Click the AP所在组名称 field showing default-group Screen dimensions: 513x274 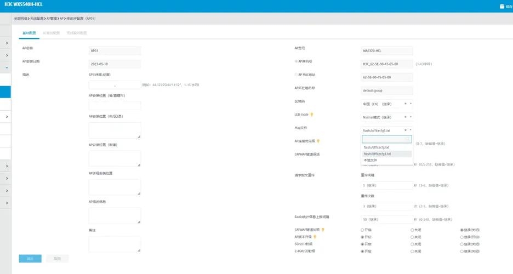pyautogui.click(x=387, y=90)
